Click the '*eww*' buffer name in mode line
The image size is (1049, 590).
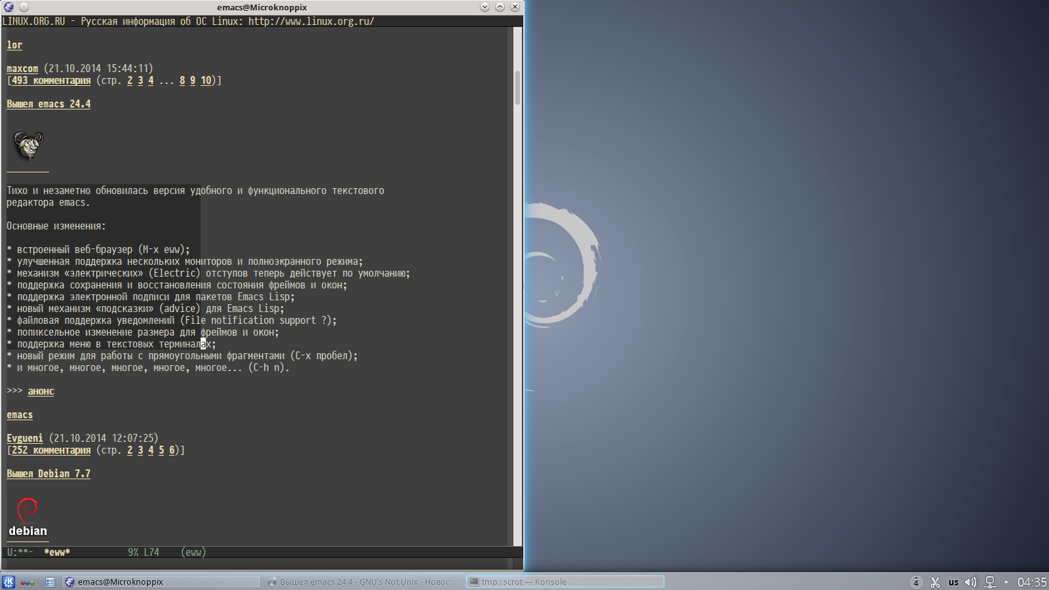click(x=57, y=552)
